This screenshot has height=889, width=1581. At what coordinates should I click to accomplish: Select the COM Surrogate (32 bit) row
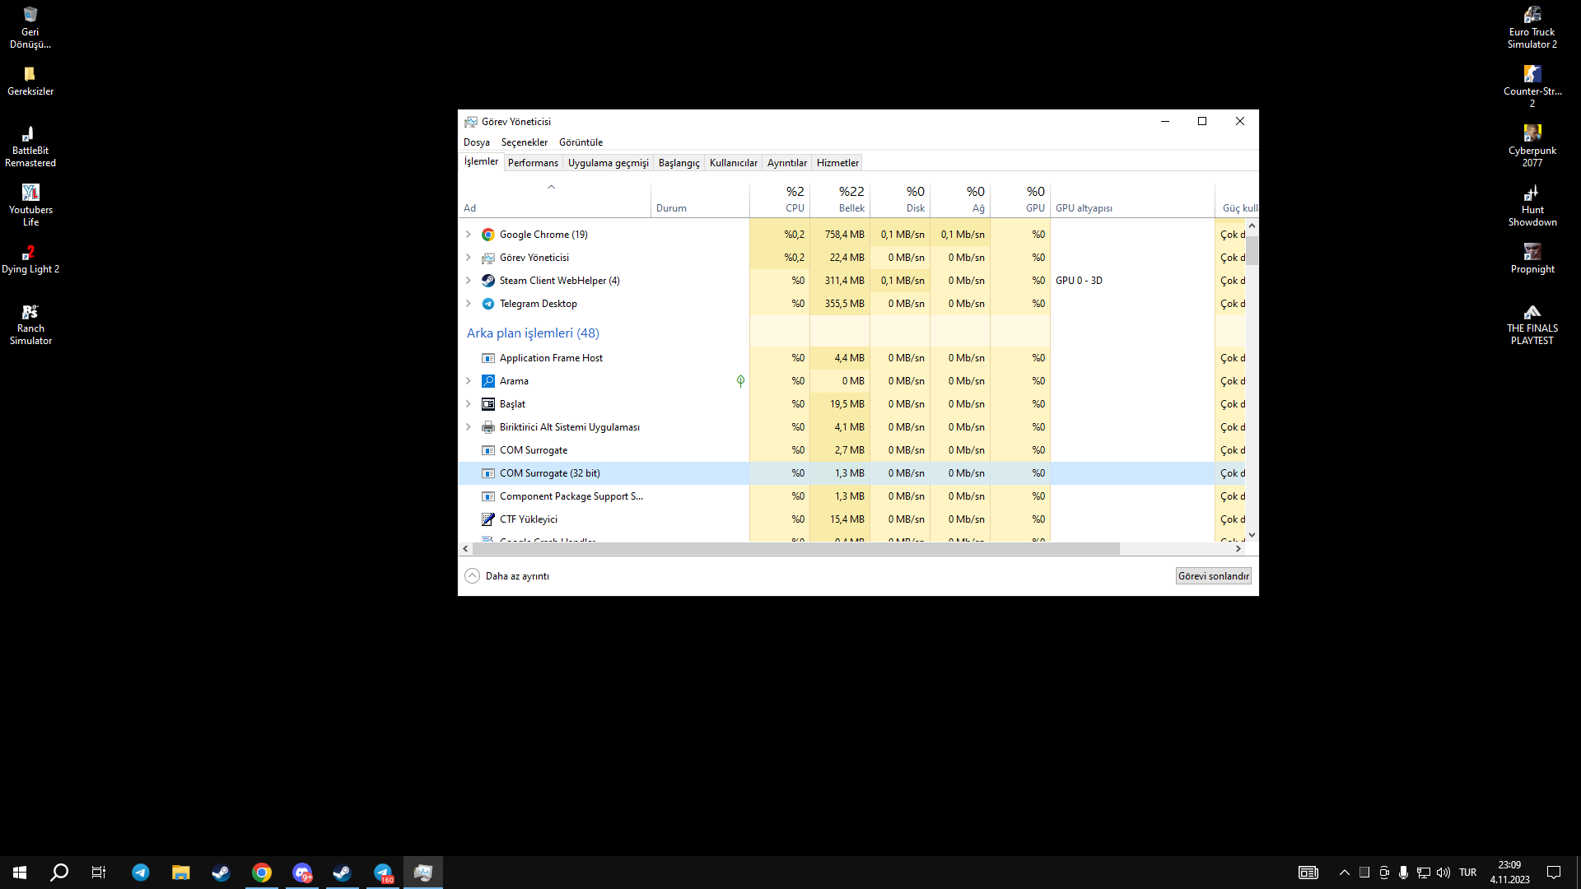tap(549, 473)
